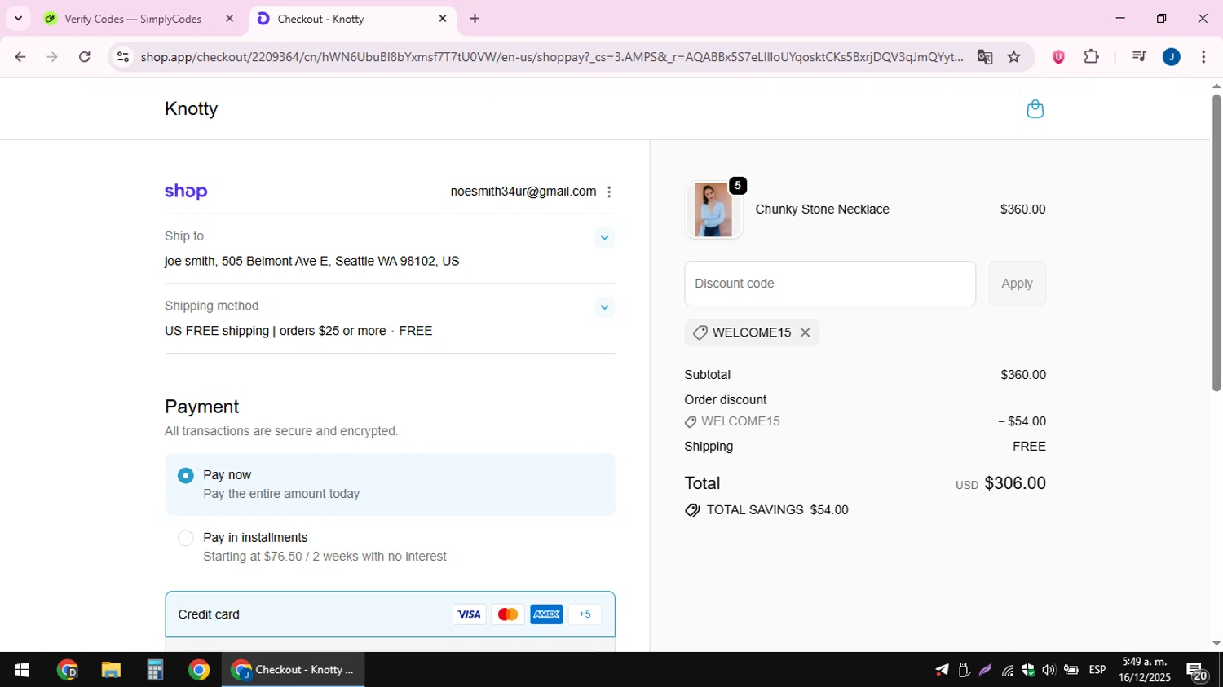Click the Knotty store name link
This screenshot has width=1223, height=687.
[191, 108]
